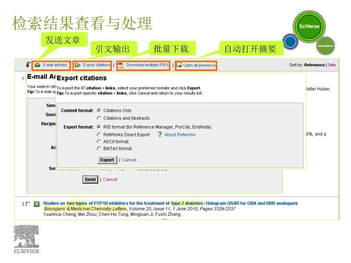Open Download multiple PDFs link

[x=147, y=65]
